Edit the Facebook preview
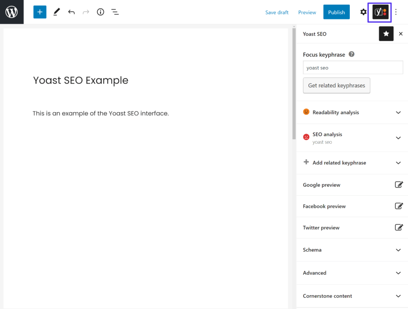This screenshot has width=408, height=309. tap(399, 206)
